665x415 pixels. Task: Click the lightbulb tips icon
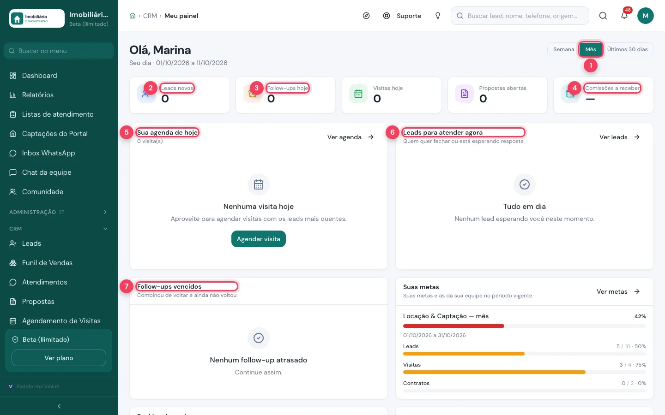coord(438,16)
